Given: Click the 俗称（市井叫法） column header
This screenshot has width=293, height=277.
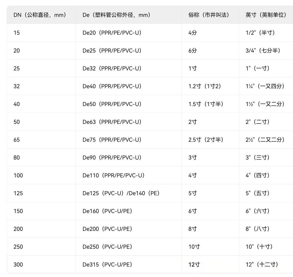Looking at the screenshot, I should pyautogui.click(x=209, y=15).
